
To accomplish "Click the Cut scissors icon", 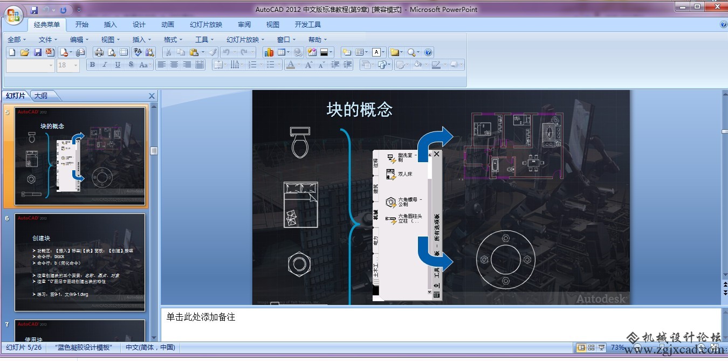I will 168,52.
